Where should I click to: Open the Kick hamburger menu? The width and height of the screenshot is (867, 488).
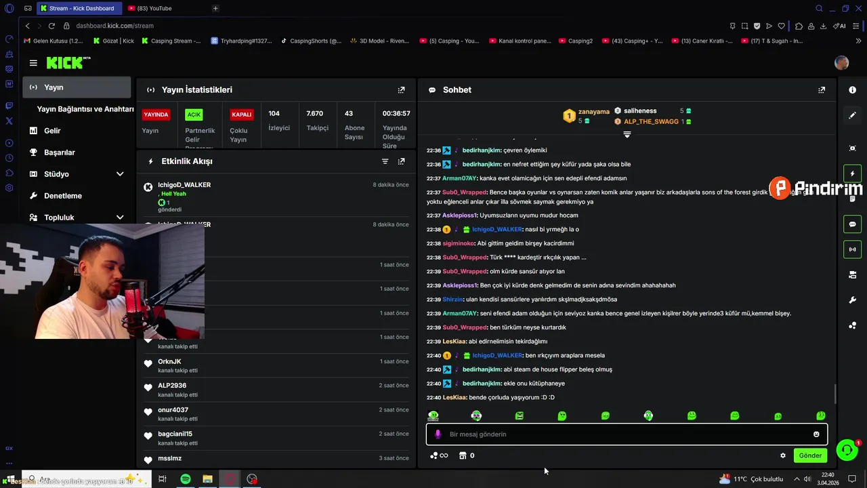33,63
